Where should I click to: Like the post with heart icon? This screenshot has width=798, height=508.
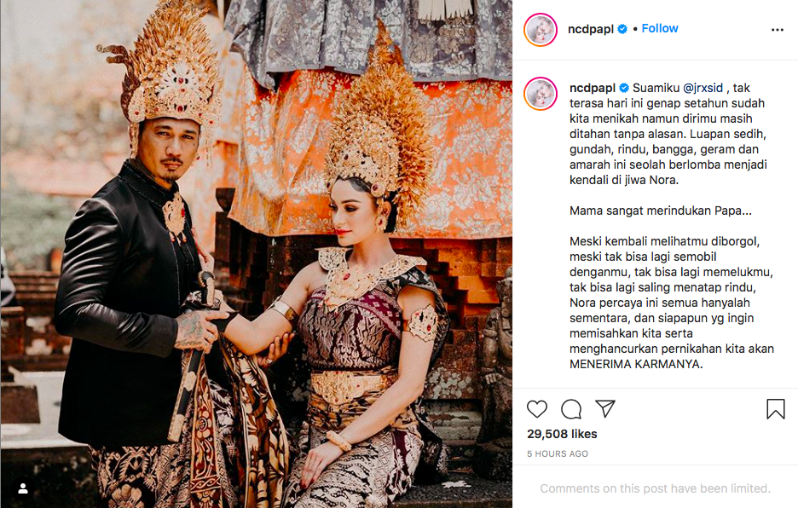point(537,409)
